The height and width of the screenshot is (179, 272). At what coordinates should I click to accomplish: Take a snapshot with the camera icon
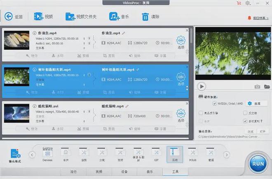(257, 86)
